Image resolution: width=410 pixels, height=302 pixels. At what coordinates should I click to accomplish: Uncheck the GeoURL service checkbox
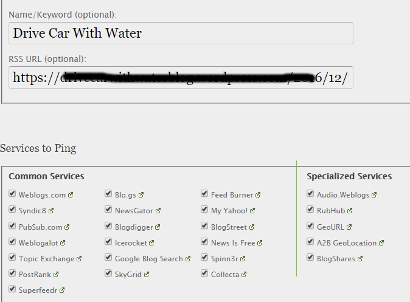point(311,227)
